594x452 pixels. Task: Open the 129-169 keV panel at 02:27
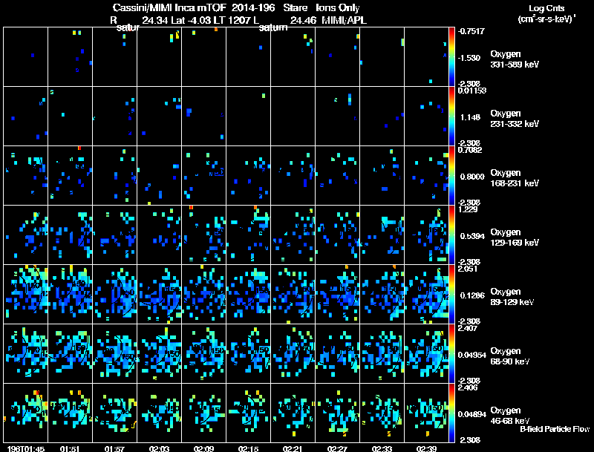pyautogui.click(x=337, y=235)
